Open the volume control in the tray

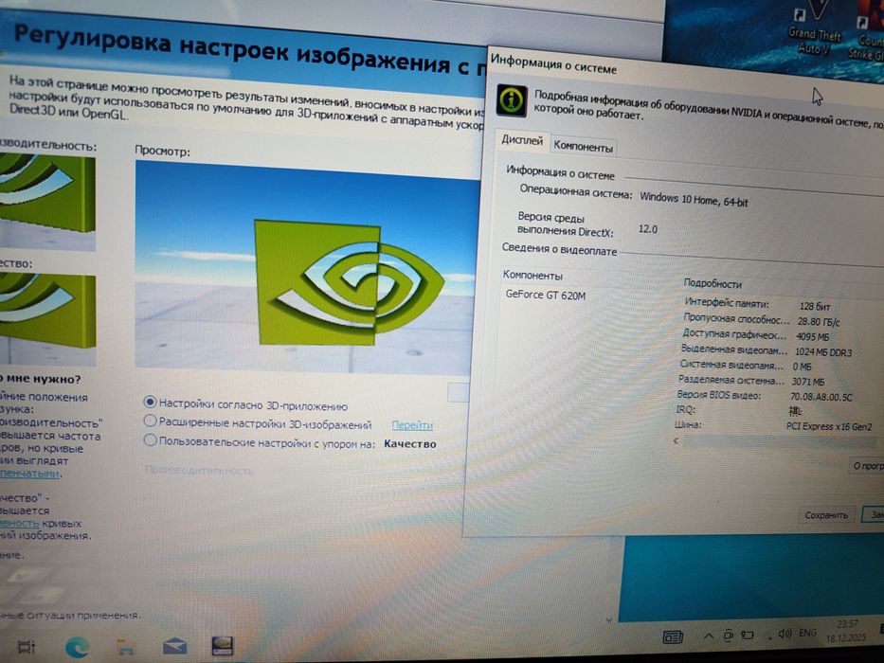pyautogui.click(x=785, y=634)
